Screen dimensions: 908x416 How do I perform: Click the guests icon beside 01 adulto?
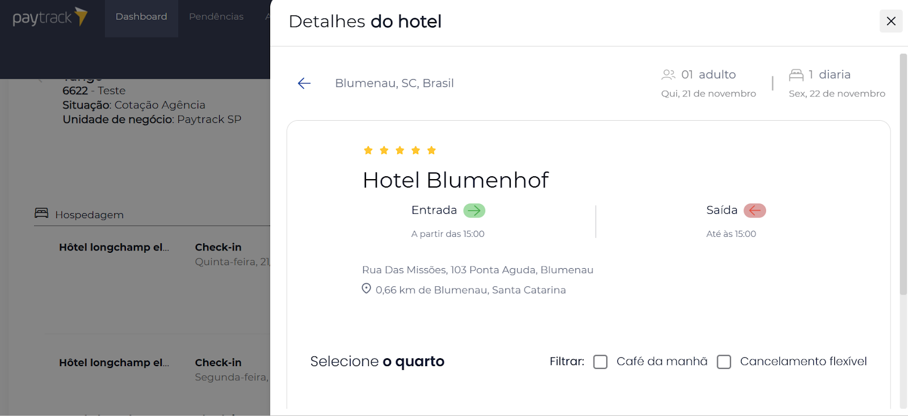tap(669, 74)
